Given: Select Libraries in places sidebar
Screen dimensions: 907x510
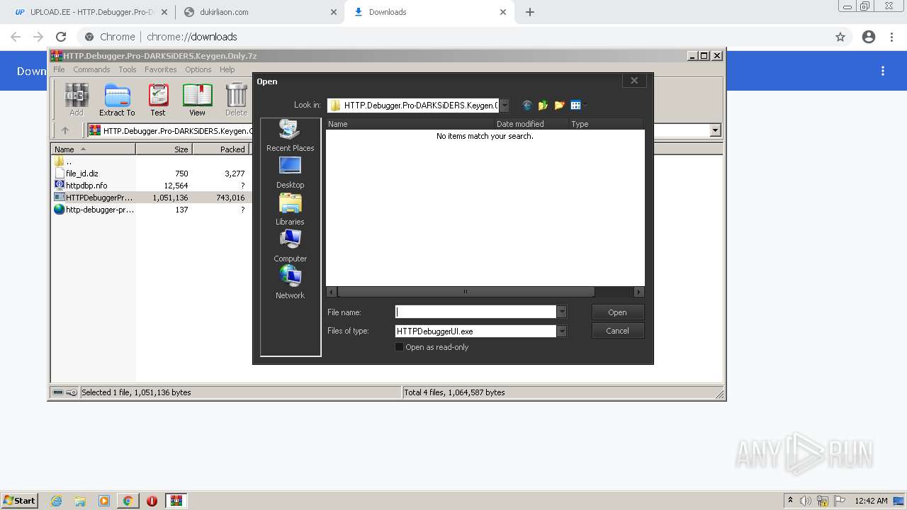Looking at the screenshot, I should pyautogui.click(x=290, y=210).
